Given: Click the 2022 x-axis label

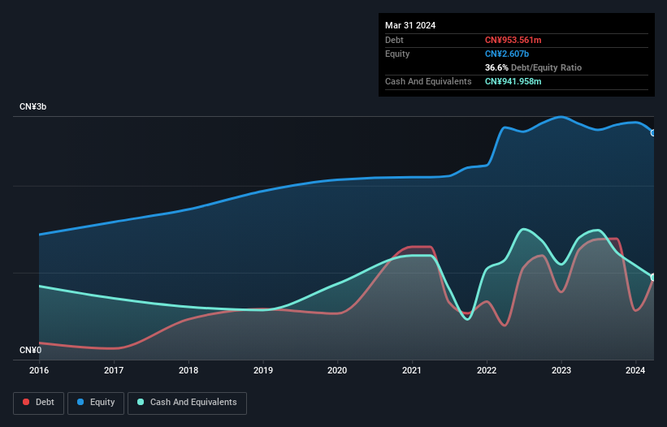Looking at the screenshot, I should point(487,370).
